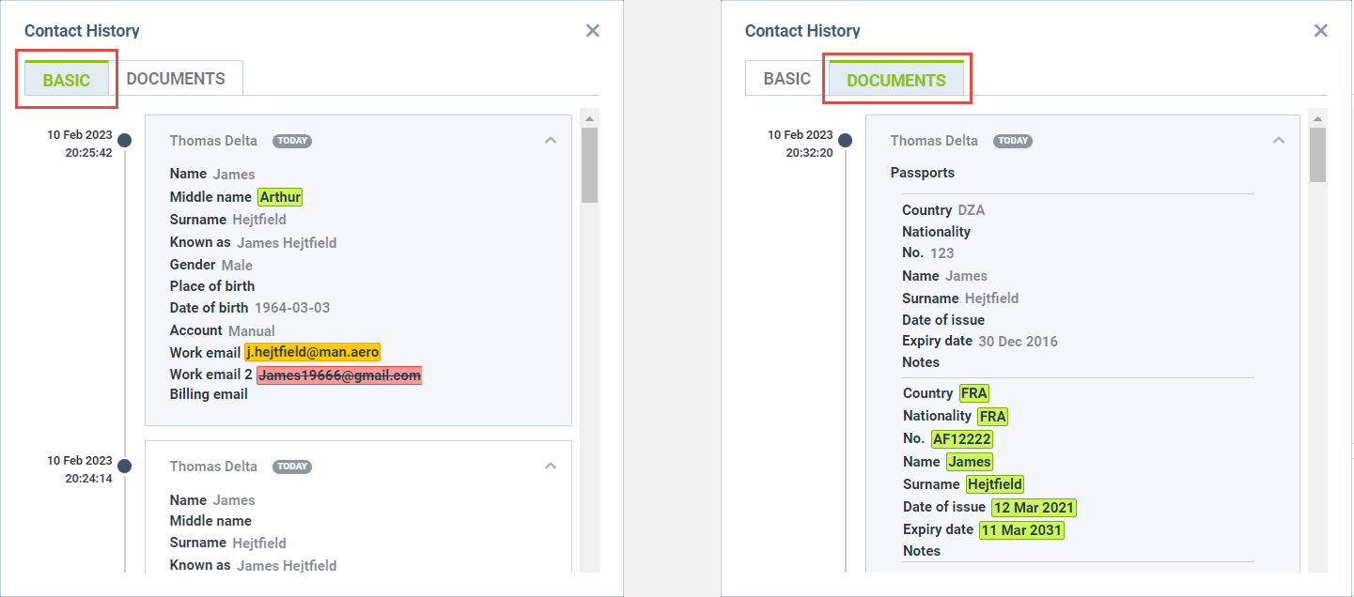Click Thomas Delta name in 20:24:14 entry

(213, 467)
